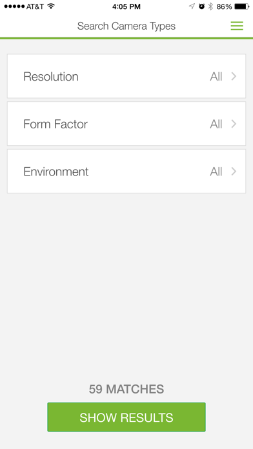Screen dimensions: 253x449
Task: Expand the Resolution chevron arrow
Action: [x=234, y=77]
